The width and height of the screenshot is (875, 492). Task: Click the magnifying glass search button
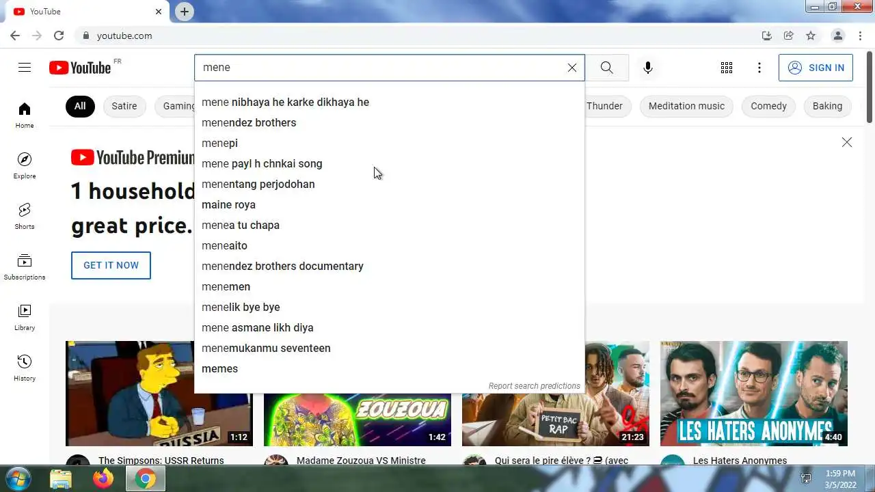[607, 68]
